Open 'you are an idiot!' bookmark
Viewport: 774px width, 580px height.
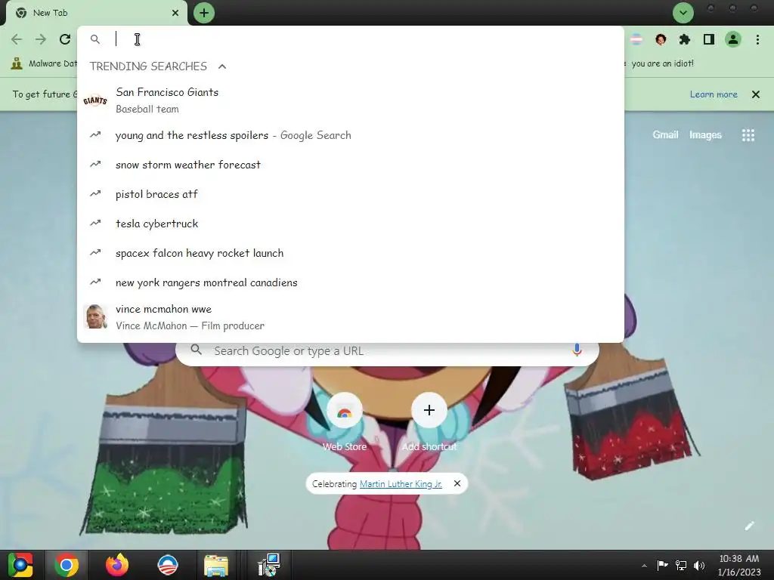coord(661,63)
